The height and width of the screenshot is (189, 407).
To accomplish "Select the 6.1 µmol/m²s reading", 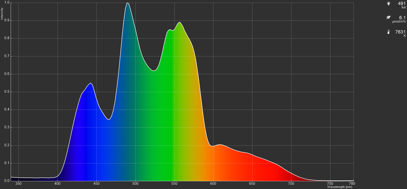I will coord(402,18).
